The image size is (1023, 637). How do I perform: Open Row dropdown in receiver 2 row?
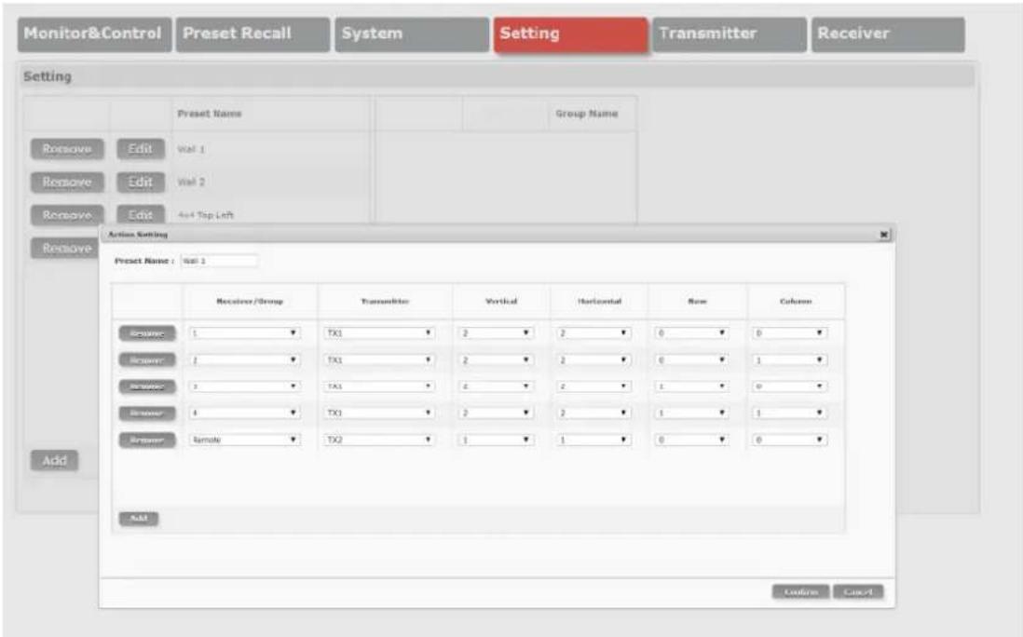coord(692,359)
